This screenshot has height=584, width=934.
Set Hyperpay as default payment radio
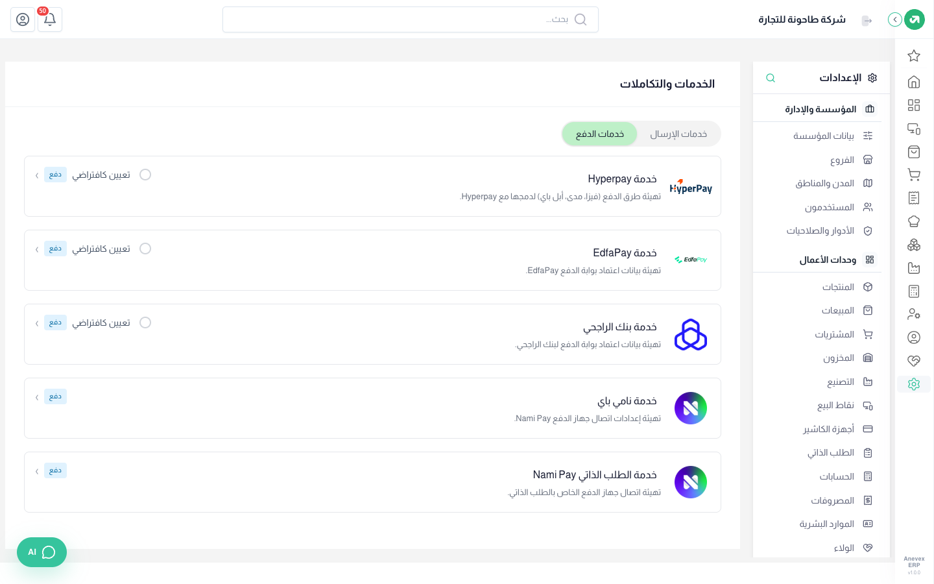[145, 175]
